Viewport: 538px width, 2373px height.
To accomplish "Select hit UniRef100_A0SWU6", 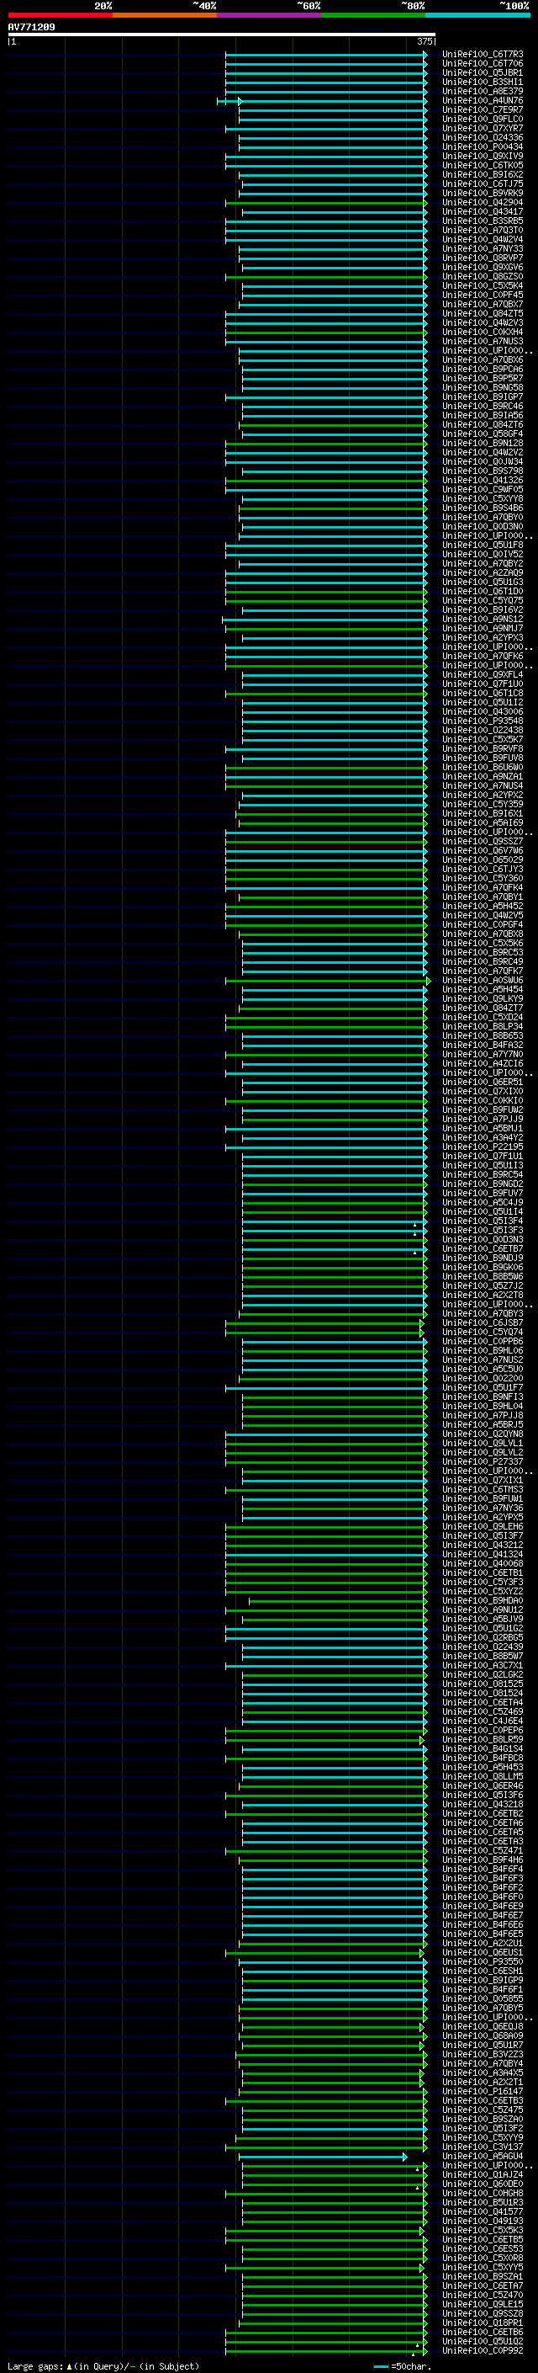I will [482, 980].
